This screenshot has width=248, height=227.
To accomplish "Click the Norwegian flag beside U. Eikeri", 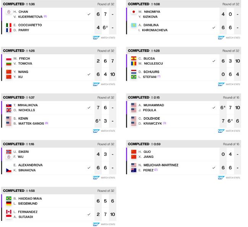I will tap(9, 152).
